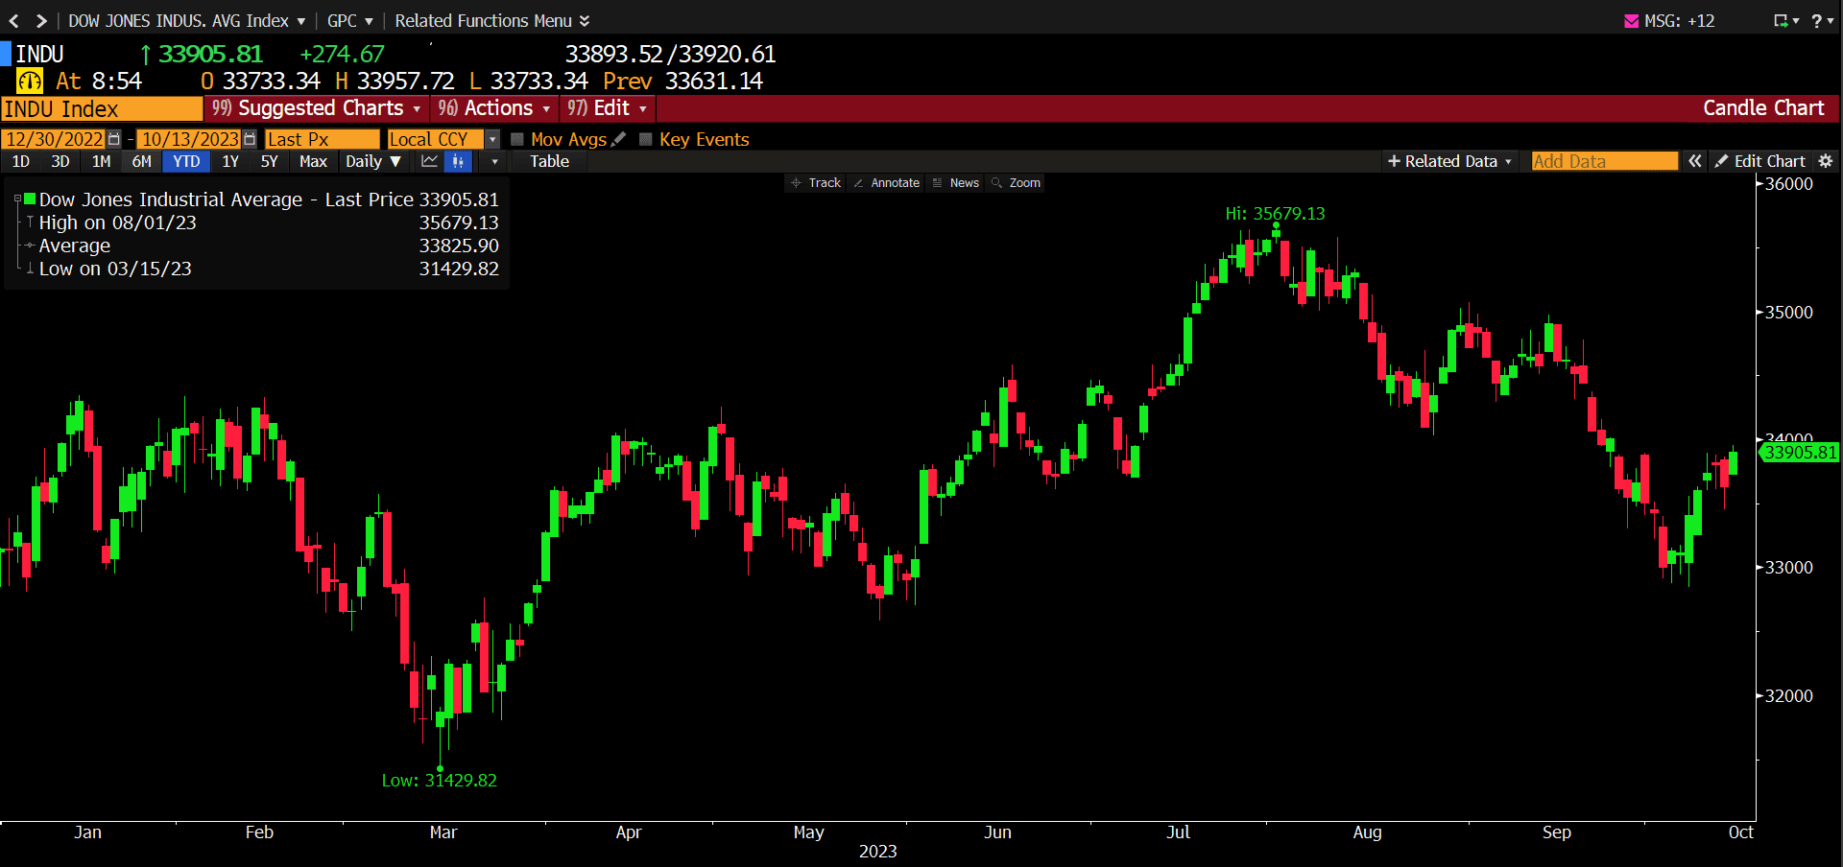
Task: Click the Candle Chart title label
Action: pyautogui.click(x=1763, y=108)
